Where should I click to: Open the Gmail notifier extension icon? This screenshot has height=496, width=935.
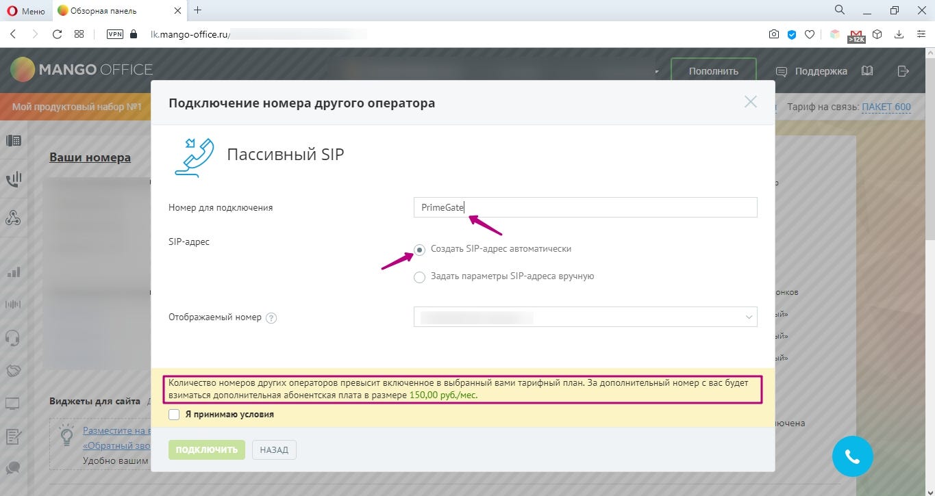[x=856, y=35]
